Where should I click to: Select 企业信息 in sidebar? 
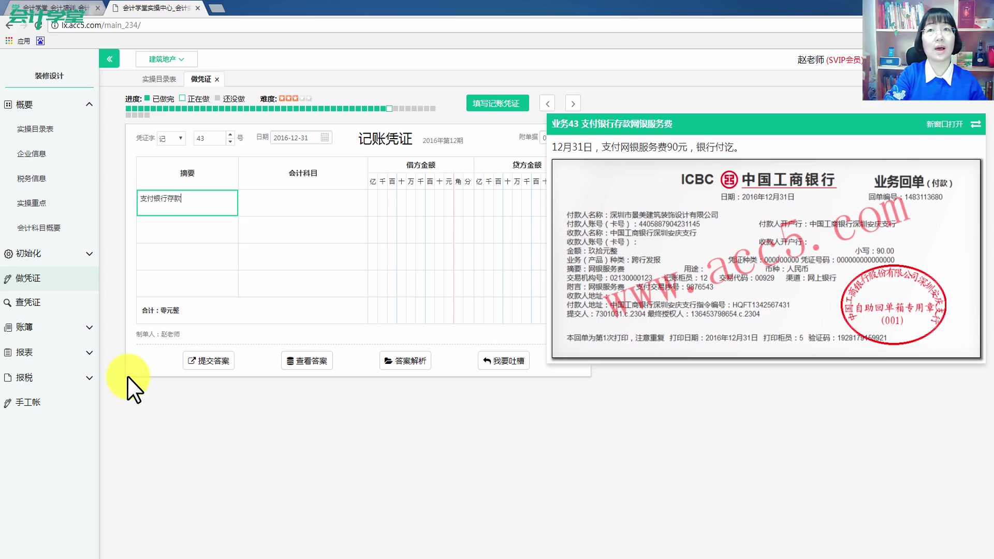click(32, 154)
